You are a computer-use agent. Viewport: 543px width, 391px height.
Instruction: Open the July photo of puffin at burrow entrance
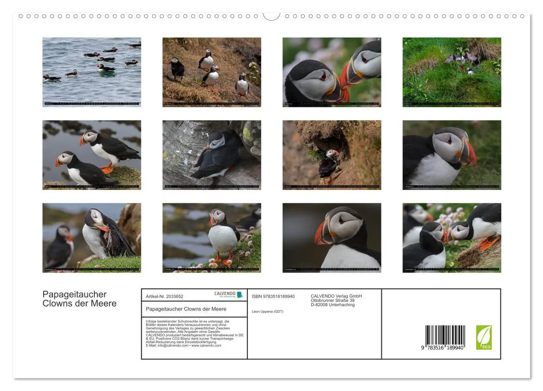point(332,155)
